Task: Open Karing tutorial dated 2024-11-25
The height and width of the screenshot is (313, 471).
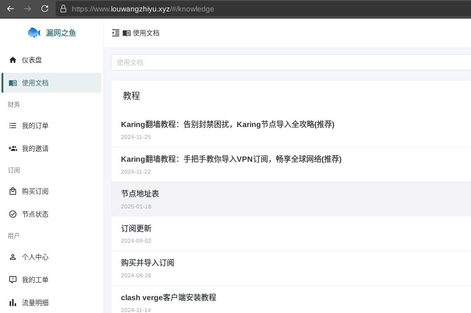Action: tap(228, 124)
